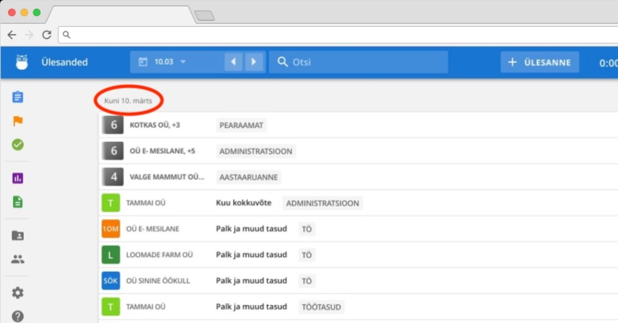Image resolution: width=618 pixels, height=323 pixels.
Task: Click the Otsi search field
Action: 358,62
